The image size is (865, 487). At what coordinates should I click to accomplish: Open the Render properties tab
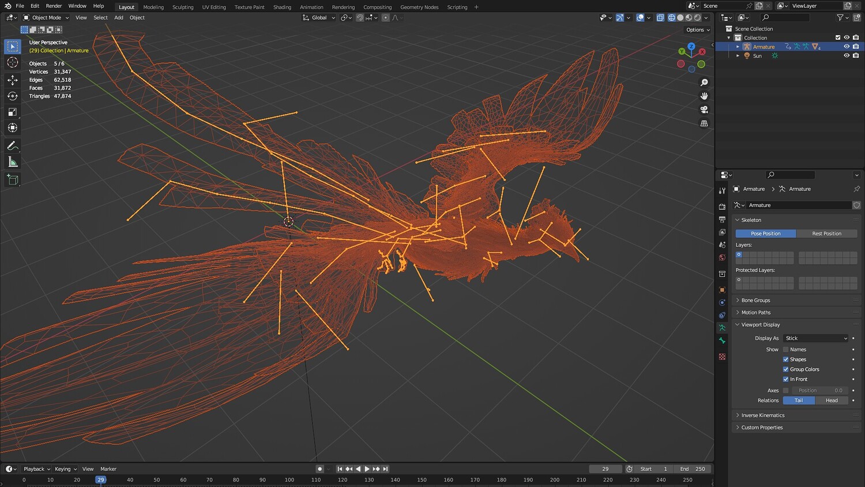click(722, 207)
